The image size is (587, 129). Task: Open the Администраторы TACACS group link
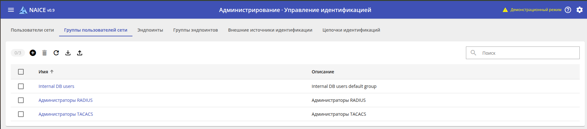point(66,114)
